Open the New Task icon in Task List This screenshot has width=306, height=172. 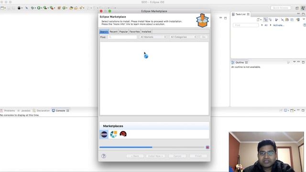click(x=258, y=20)
